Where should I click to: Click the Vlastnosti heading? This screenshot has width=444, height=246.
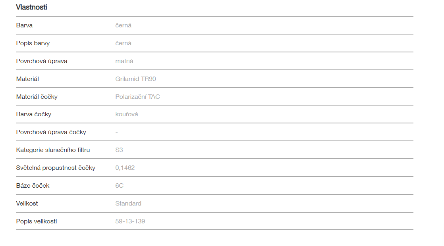(31, 7)
